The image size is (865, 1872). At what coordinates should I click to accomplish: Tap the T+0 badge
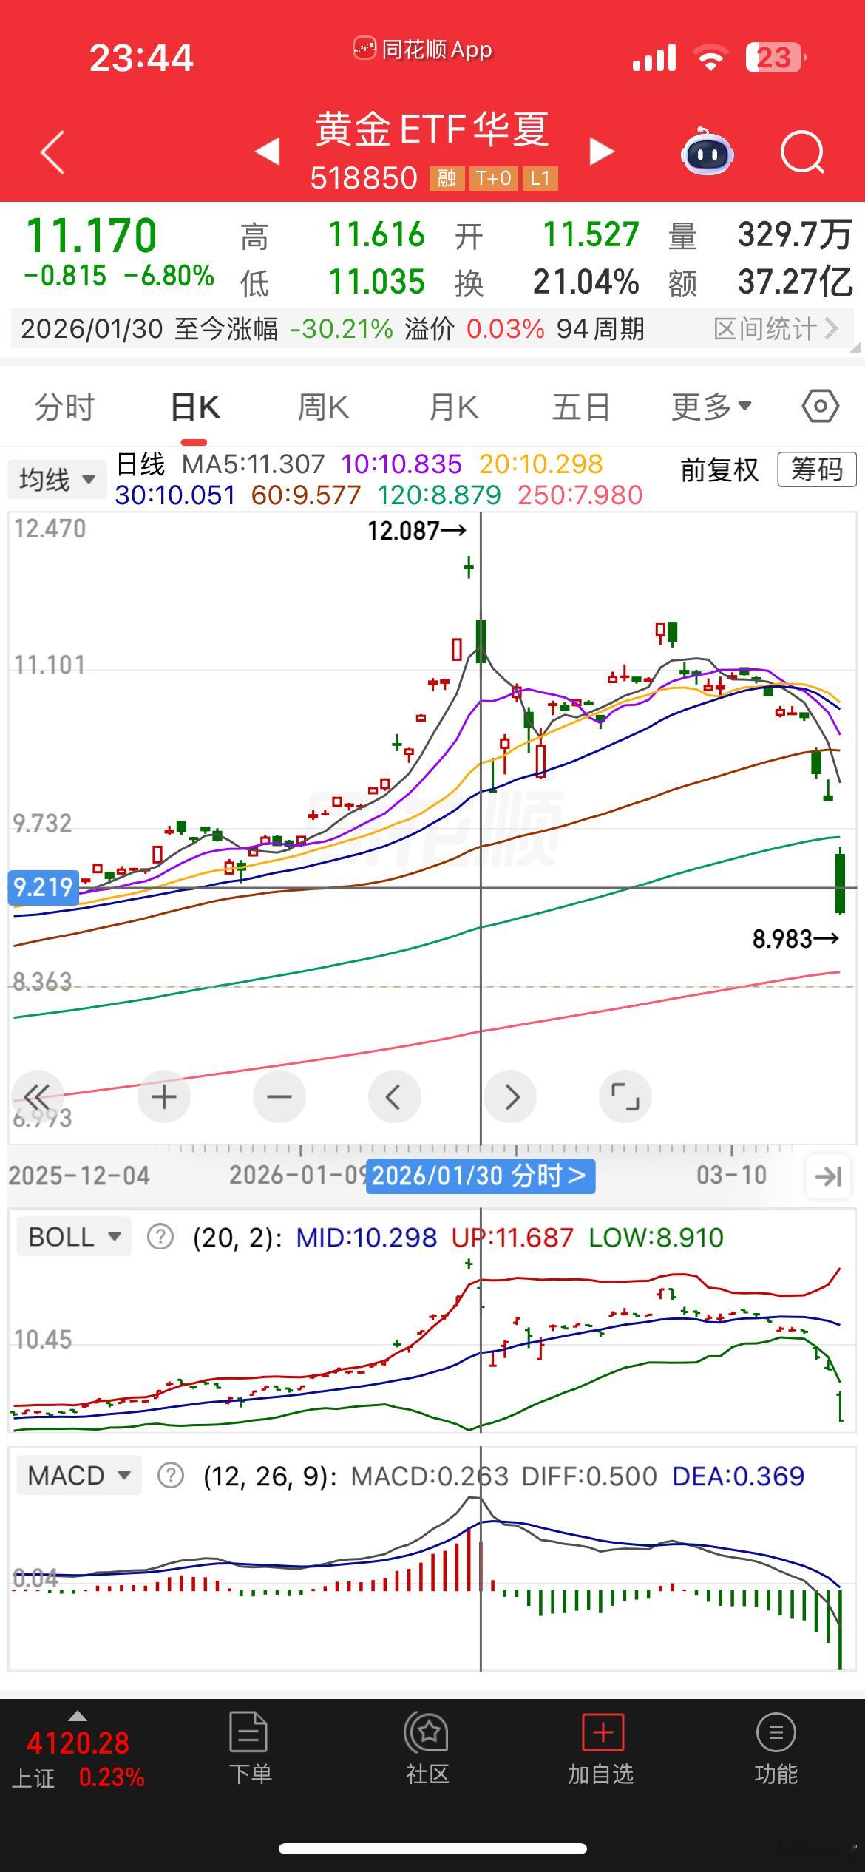[x=493, y=178]
